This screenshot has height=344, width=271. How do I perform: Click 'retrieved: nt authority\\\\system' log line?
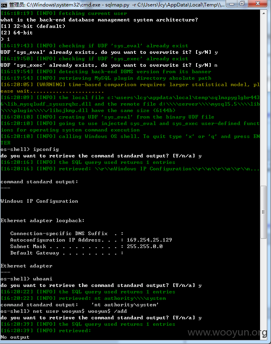tap(83, 298)
